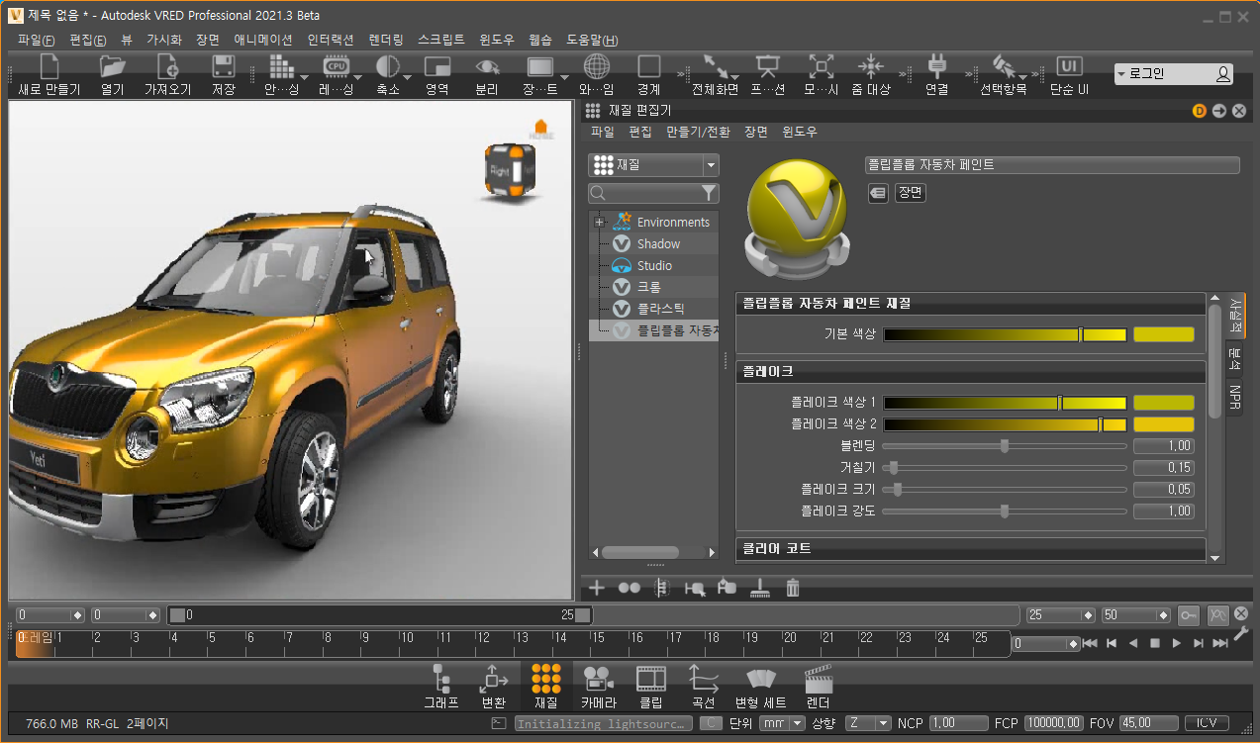
Task: Open the 클립 (Clip) module
Action: tap(650, 688)
